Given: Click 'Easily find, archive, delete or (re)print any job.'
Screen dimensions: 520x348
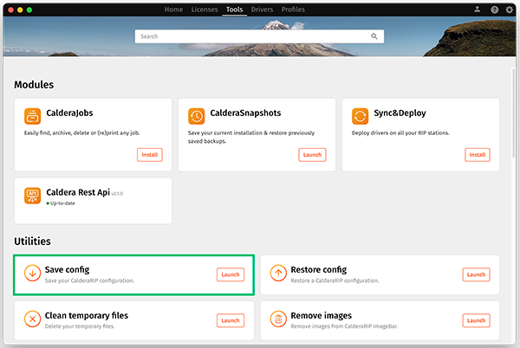Looking at the screenshot, I should pyautogui.click(x=82, y=132).
